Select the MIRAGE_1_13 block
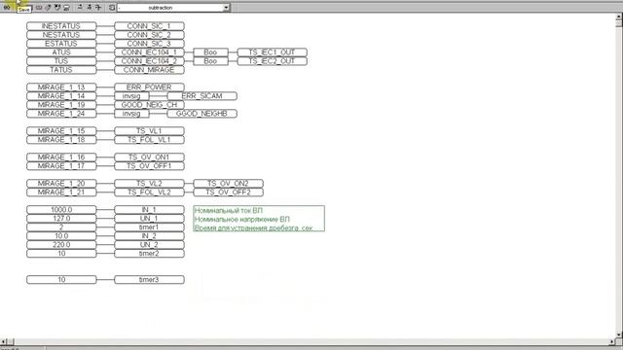This screenshot has width=623, height=350. point(61,87)
